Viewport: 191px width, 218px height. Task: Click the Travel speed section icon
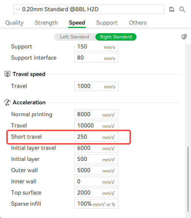coord(7,74)
